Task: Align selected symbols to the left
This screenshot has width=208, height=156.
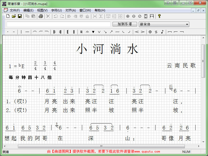Action: click(69, 16)
